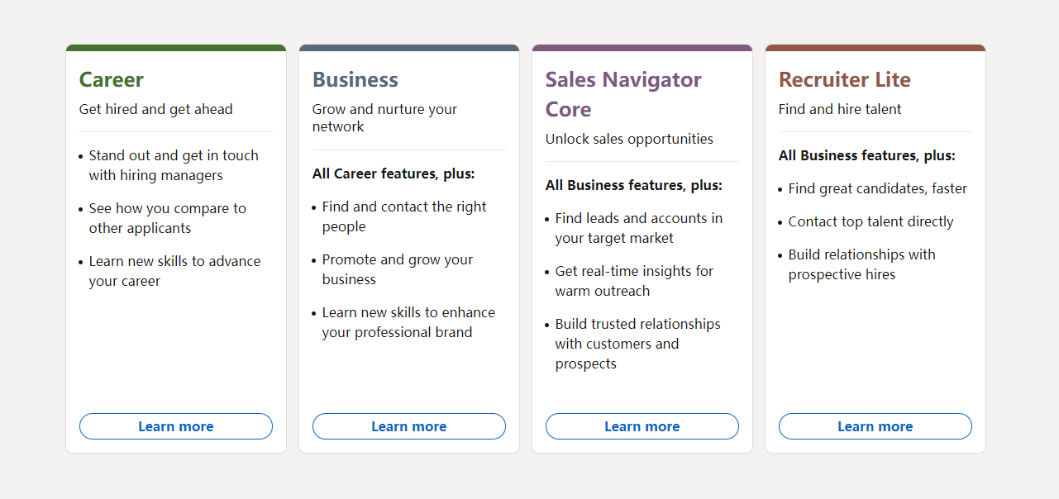Open Learn more for Sales Navigator Core
1059x499 pixels.
pyautogui.click(x=642, y=426)
